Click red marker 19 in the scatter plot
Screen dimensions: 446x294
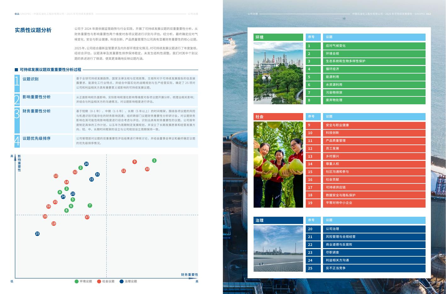(53, 224)
